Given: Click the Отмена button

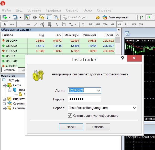Looking at the screenshot, I should [98, 127].
